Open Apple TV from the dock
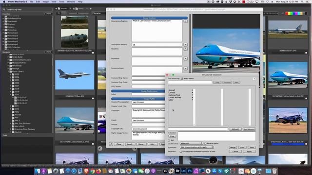Screen dimensions: 312x175 pyautogui.click(x=165, y=171)
